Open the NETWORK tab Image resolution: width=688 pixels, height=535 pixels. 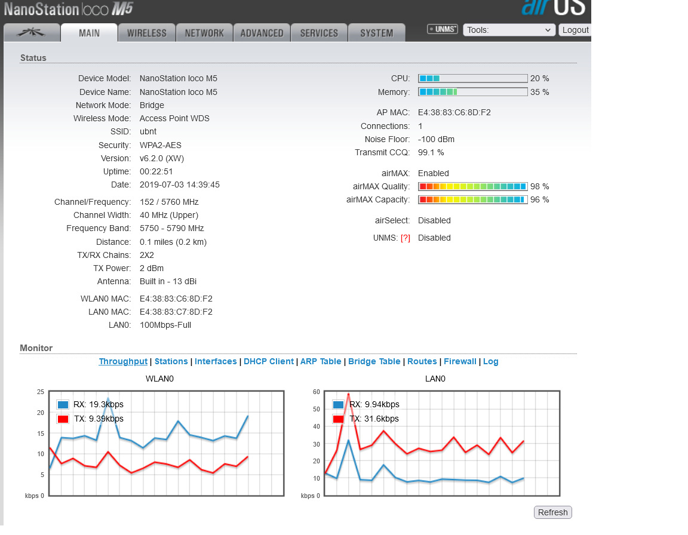[204, 33]
